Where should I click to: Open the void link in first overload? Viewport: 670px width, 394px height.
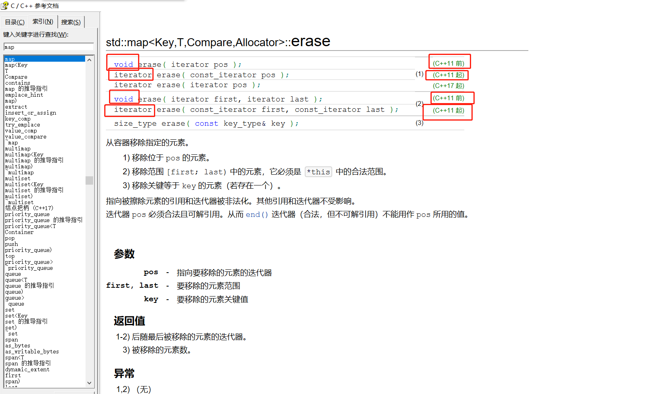pos(123,64)
